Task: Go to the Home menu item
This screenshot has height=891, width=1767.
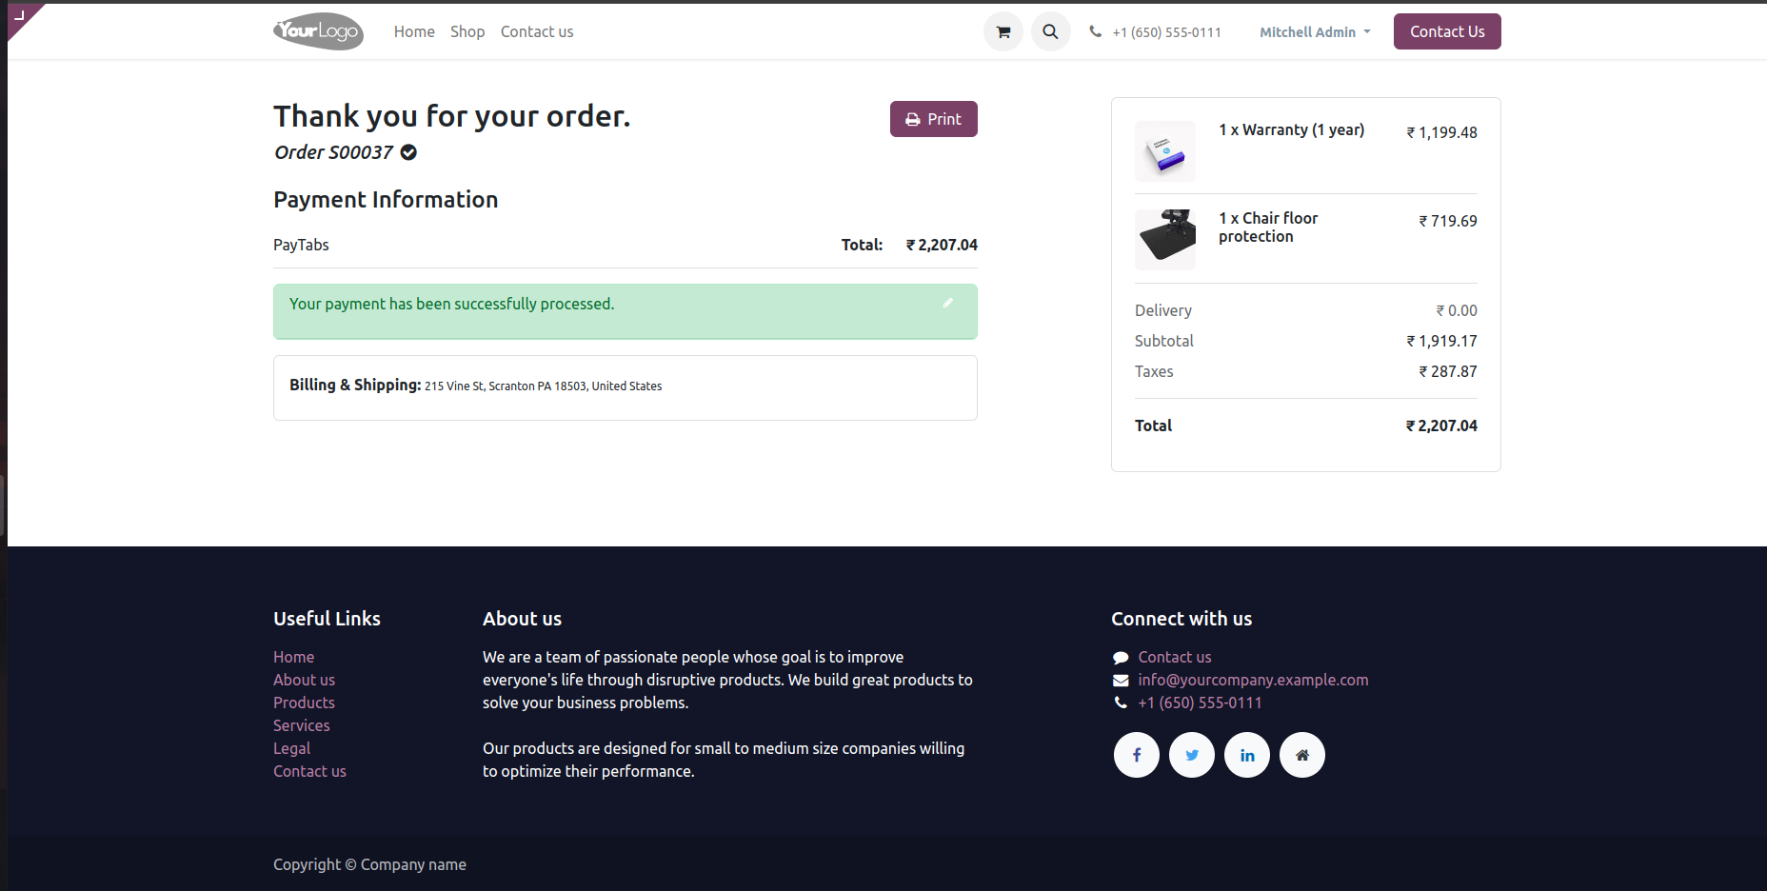Action: pos(414,31)
